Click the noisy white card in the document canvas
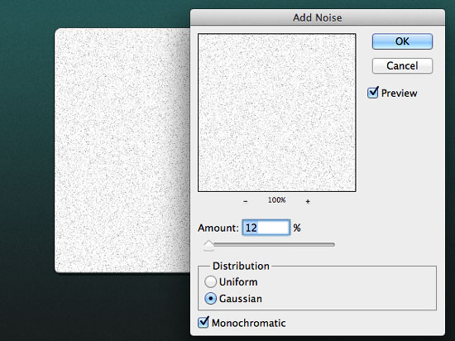Screen dimensions: 455x341 122,151
